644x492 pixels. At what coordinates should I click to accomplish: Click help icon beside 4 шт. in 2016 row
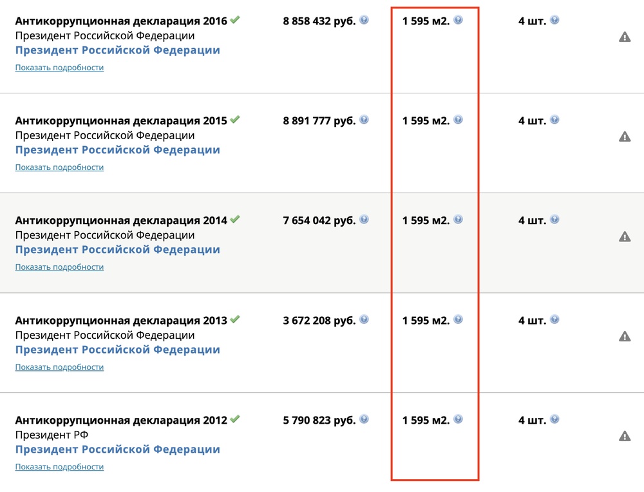(554, 20)
